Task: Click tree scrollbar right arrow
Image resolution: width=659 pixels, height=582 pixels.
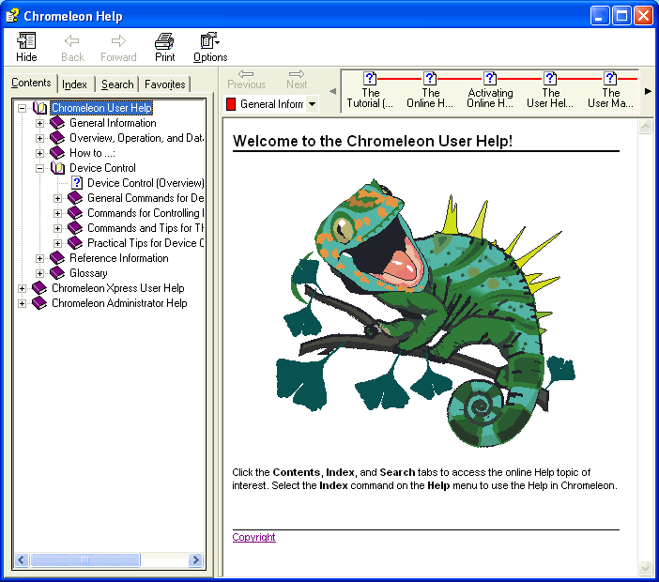Action: [x=195, y=559]
